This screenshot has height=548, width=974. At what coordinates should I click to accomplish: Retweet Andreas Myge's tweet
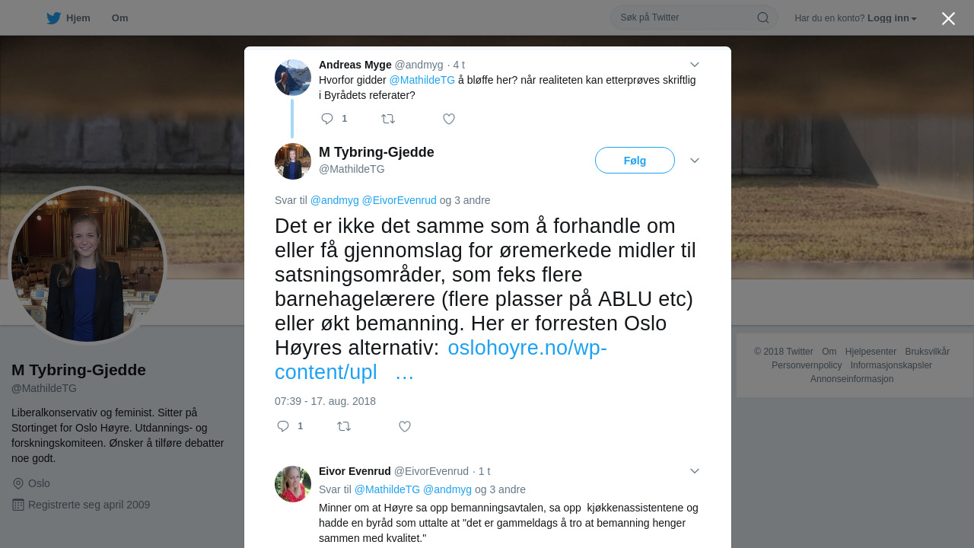click(x=388, y=119)
